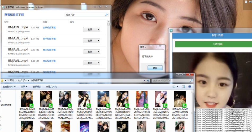Image resolution: width=252 pixels, height=132 pixels.
Task: Close the 信息 message dialog
Action: click(160, 46)
